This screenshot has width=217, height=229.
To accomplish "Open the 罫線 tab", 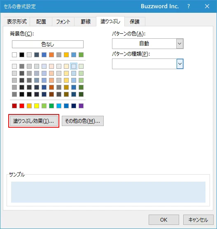I will point(85,21).
